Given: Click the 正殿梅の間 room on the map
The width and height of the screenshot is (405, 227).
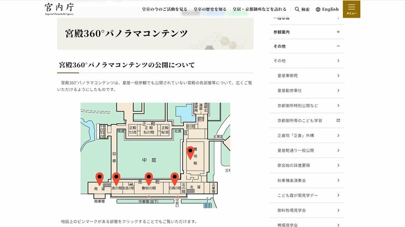Looking at the screenshot, I should 165,130.
